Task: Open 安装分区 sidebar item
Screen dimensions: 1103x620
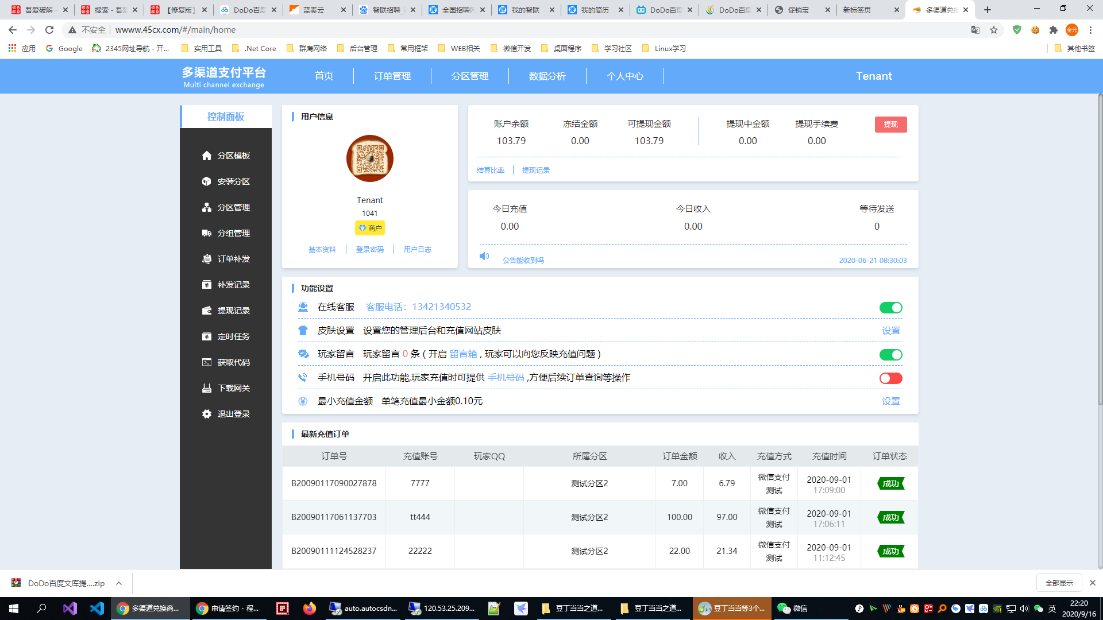Action: [x=226, y=181]
